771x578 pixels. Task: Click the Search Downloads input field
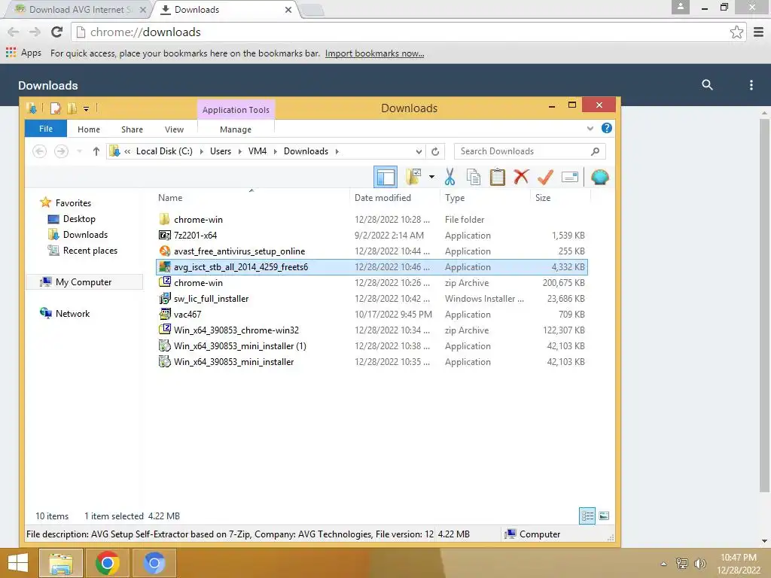click(529, 151)
